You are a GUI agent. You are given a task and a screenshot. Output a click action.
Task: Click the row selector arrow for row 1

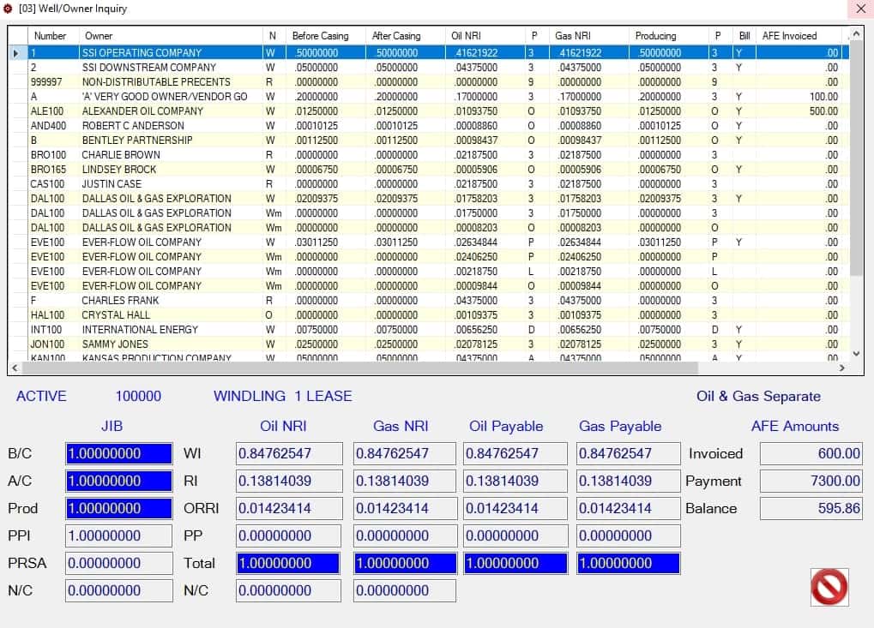click(17, 53)
